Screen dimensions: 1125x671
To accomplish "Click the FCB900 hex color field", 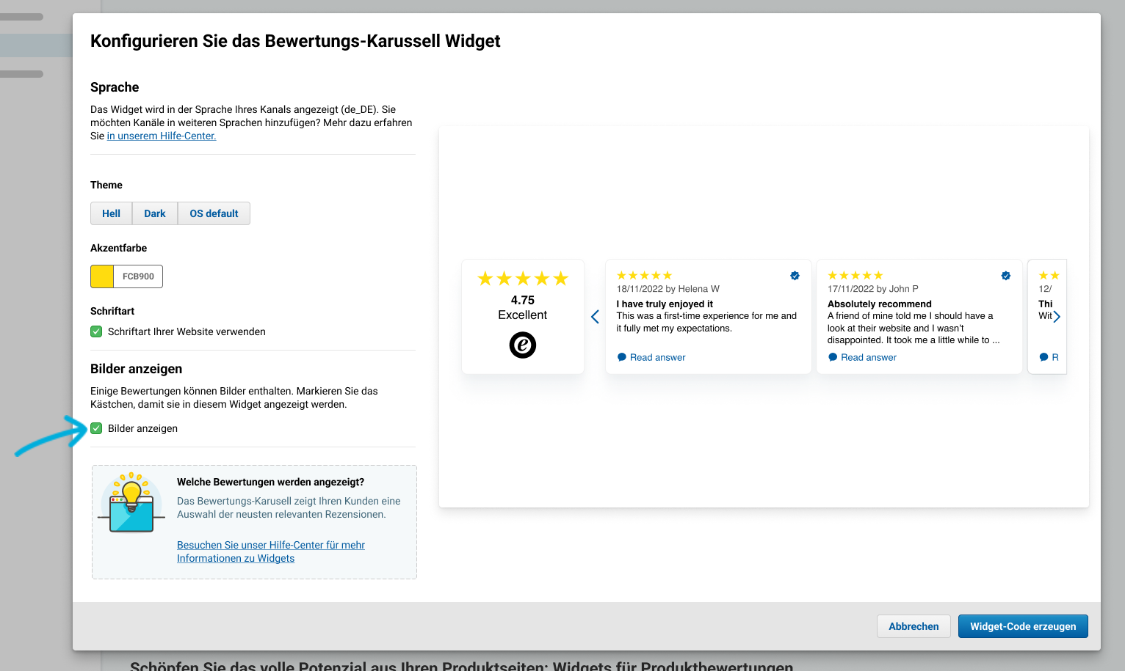I will [x=138, y=276].
